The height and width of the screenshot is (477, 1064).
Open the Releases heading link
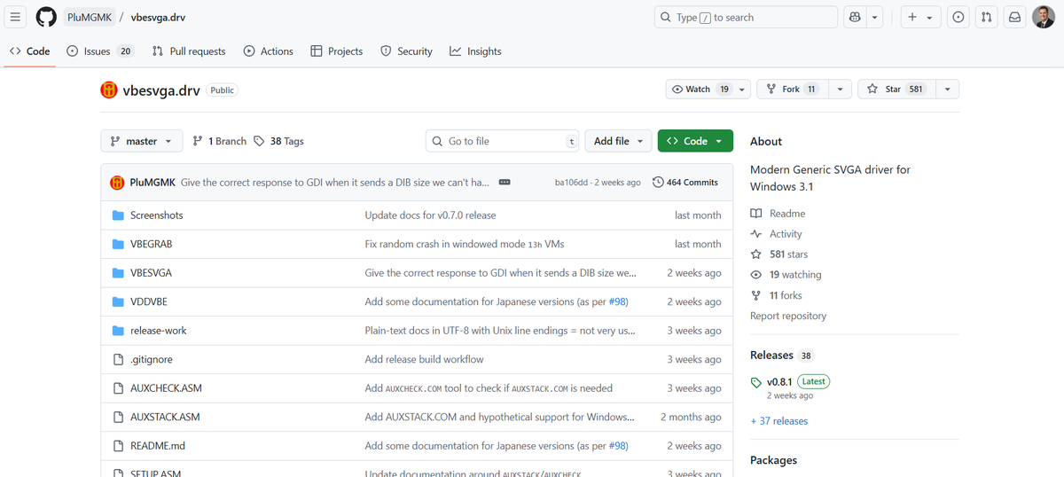pos(771,355)
